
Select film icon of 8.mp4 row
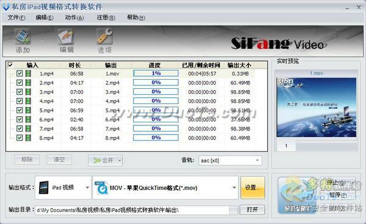coord(28,138)
